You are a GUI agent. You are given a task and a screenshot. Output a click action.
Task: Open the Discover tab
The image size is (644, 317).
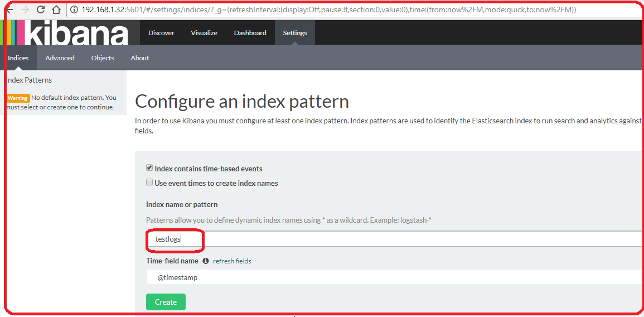[161, 33]
